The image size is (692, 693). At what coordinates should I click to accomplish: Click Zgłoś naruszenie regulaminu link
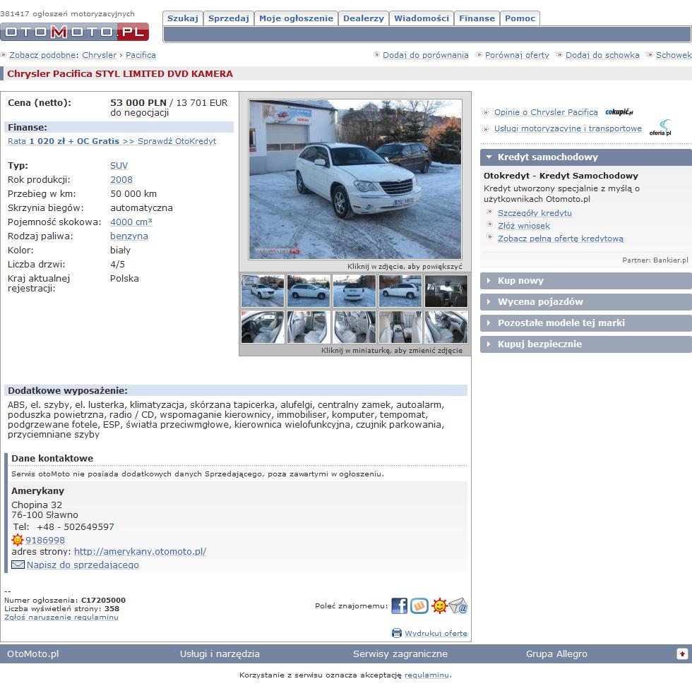(61, 617)
